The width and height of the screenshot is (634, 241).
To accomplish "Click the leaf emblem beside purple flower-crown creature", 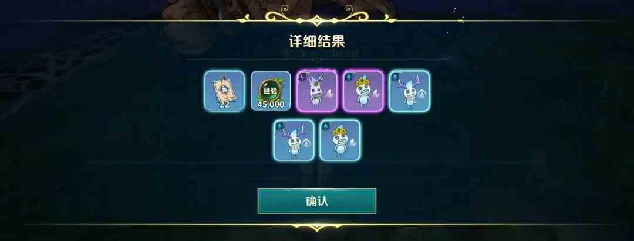I will tap(376, 94).
